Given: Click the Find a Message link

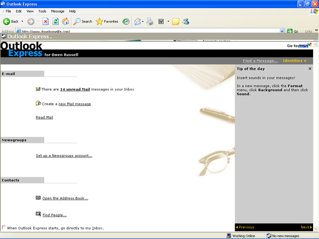Looking at the screenshot, I should (260, 61).
